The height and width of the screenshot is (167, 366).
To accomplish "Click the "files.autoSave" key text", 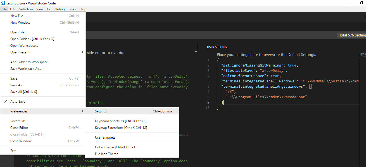I will coord(238,71).
